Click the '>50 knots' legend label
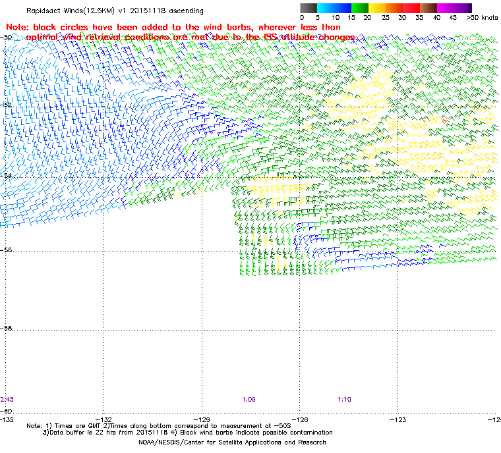Screen dimensions: 501x453 pyautogui.click(x=482, y=18)
